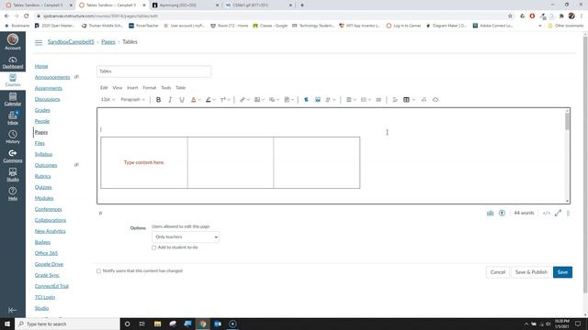588x330 pixels.
Task: Open the Paragraph style dropdown
Action: click(x=132, y=100)
